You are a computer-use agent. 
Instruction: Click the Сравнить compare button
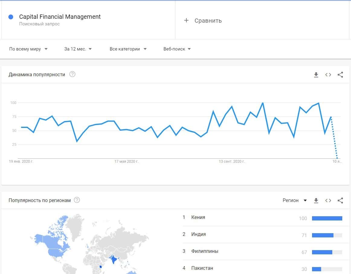(208, 21)
